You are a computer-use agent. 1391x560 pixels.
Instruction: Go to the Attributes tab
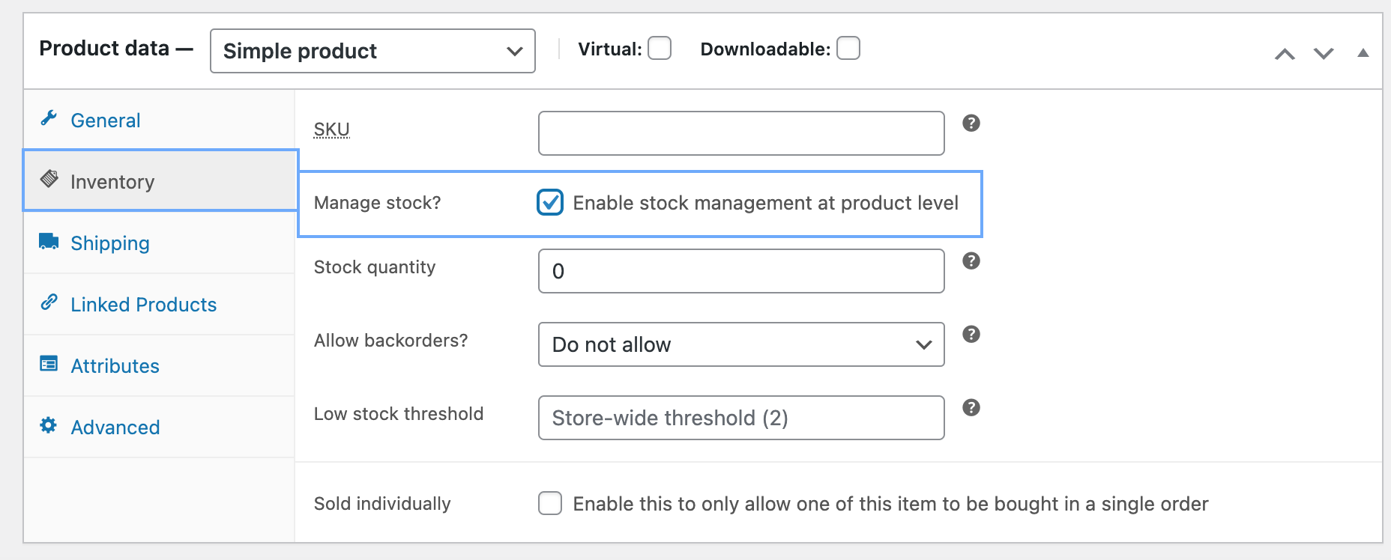tap(115, 366)
